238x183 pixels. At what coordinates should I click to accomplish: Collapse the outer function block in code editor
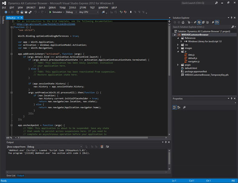(12, 27)
